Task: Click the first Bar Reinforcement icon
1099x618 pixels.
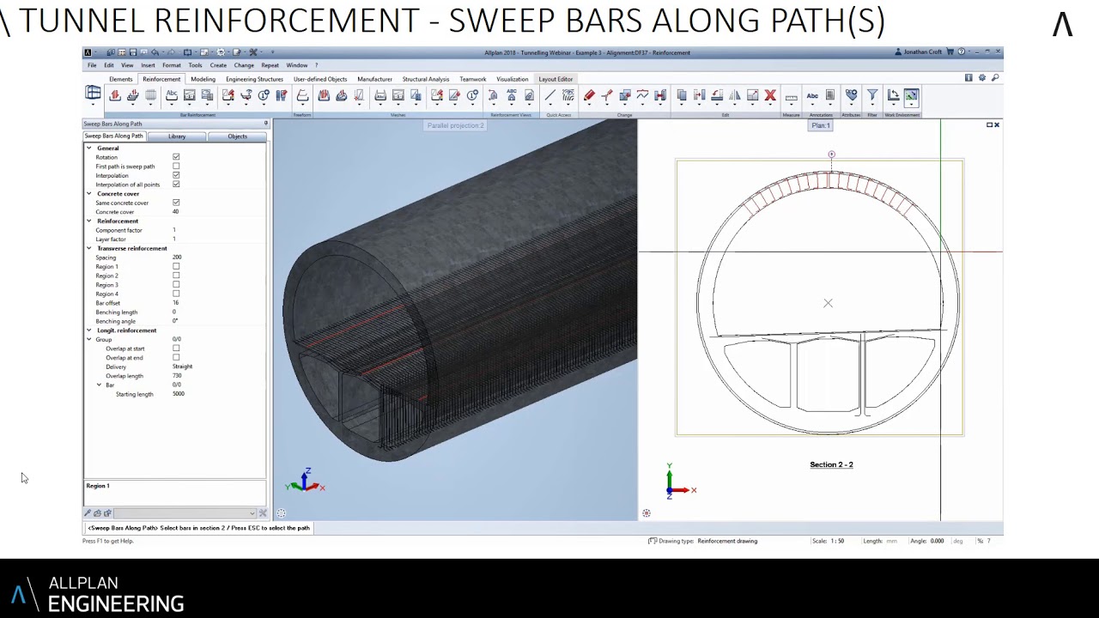Action: coord(115,95)
